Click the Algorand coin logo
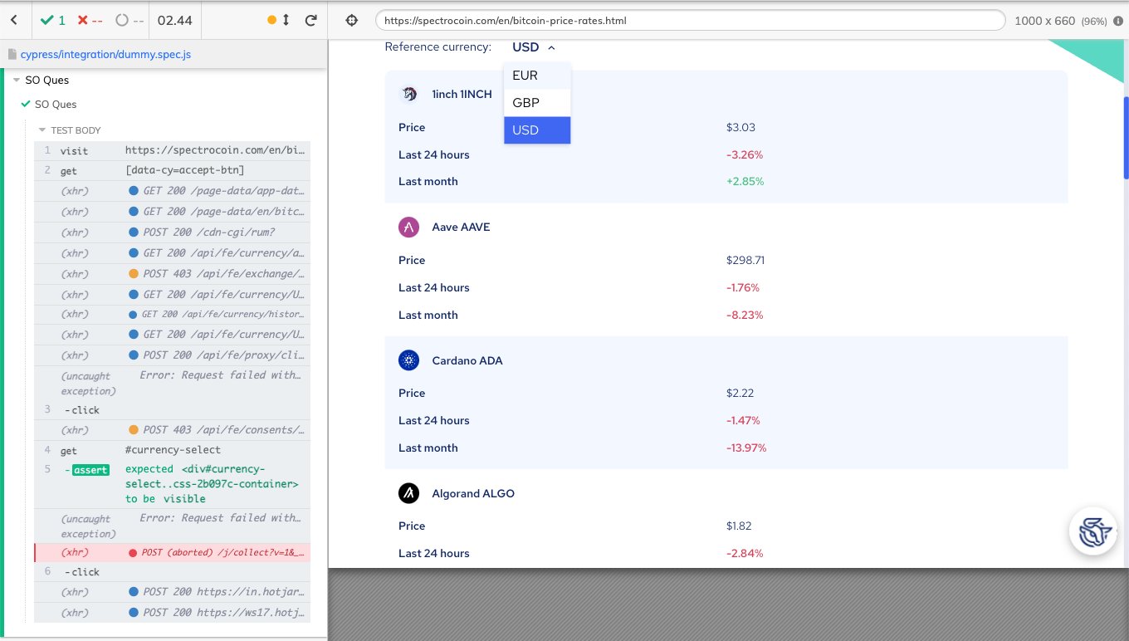This screenshot has width=1129, height=641. pyautogui.click(x=408, y=493)
